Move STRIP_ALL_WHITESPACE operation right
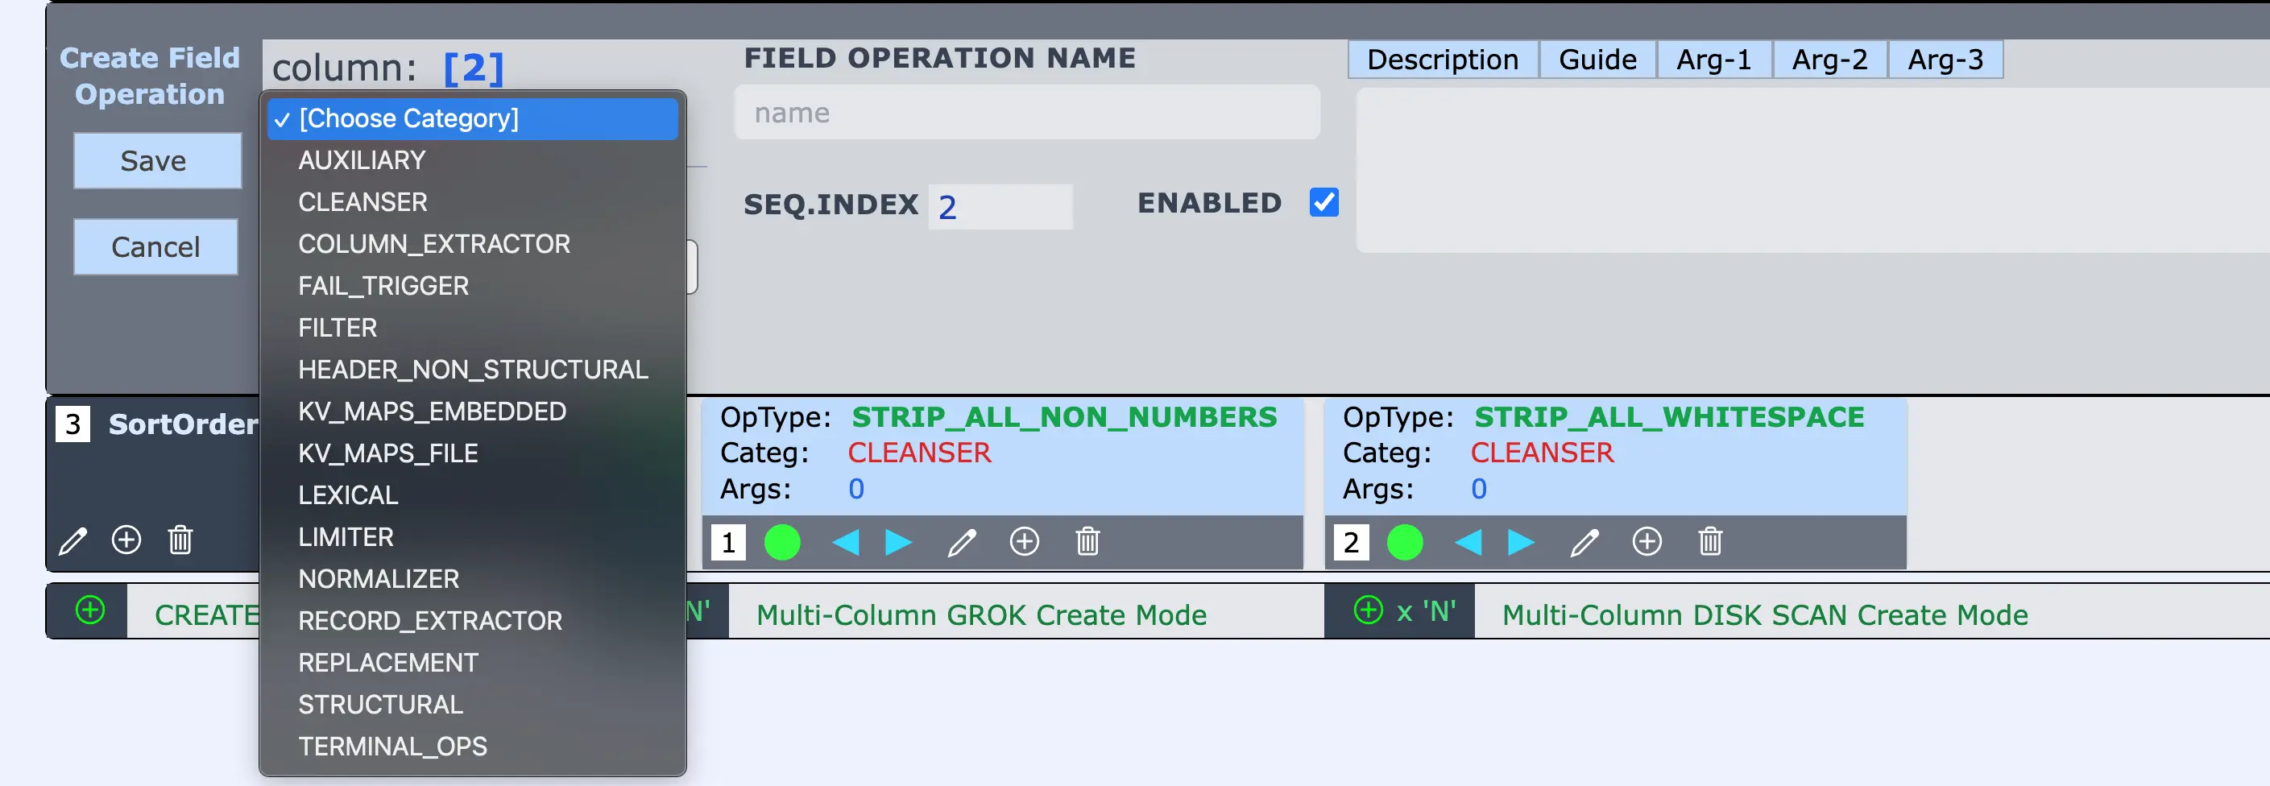The height and width of the screenshot is (786, 2270). [1521, 542]
